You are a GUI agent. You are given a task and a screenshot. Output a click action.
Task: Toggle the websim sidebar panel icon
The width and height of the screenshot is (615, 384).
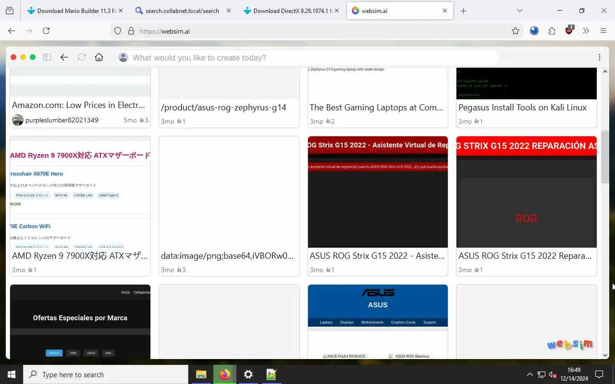(47, 57)
